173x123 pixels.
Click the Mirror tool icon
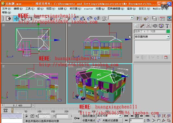coord(139,18)
